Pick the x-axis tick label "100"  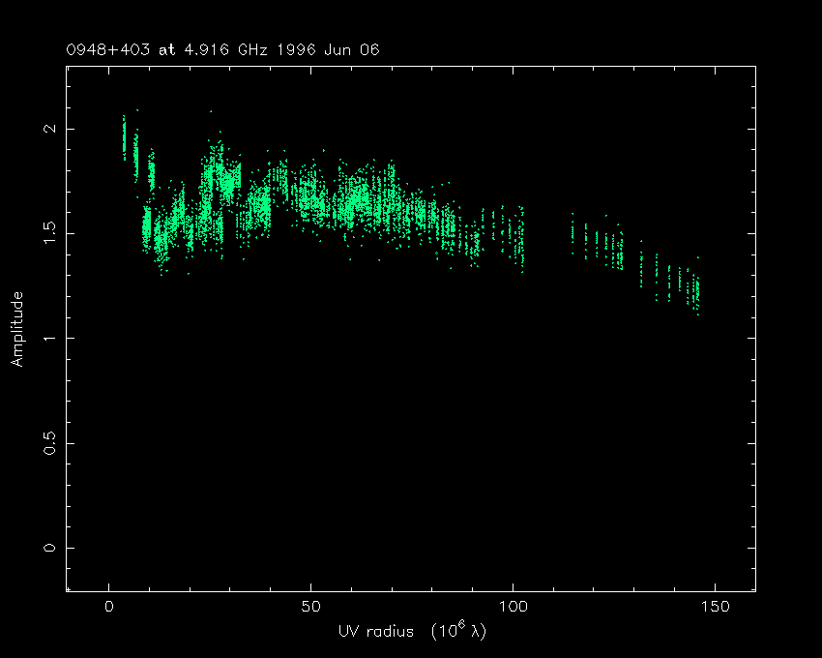tap(513, 607)
